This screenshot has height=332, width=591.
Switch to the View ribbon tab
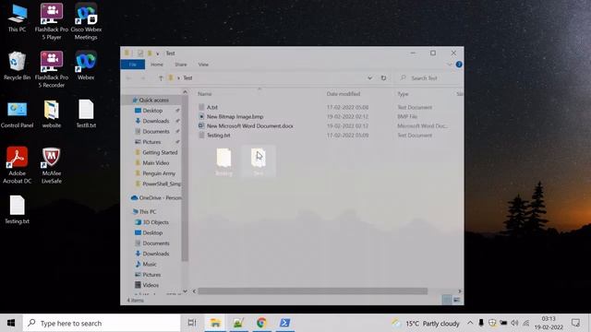(203, 65)
